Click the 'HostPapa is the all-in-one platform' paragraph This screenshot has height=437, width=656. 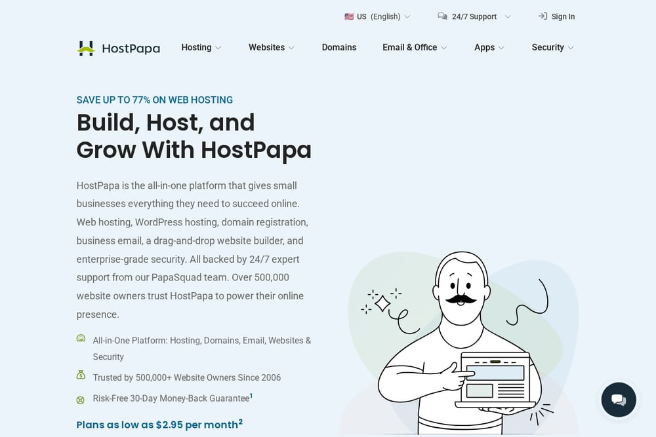(x=192, y=250)
